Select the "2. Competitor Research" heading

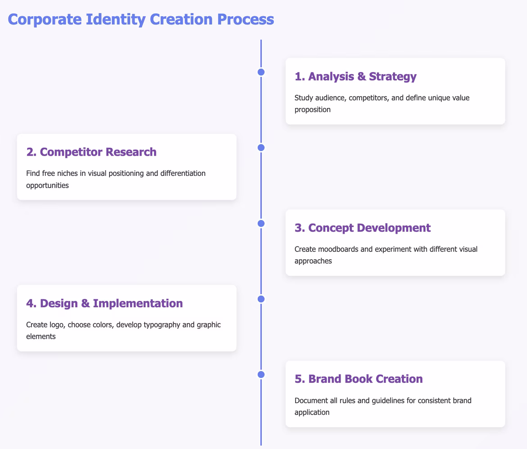[91, 152]
